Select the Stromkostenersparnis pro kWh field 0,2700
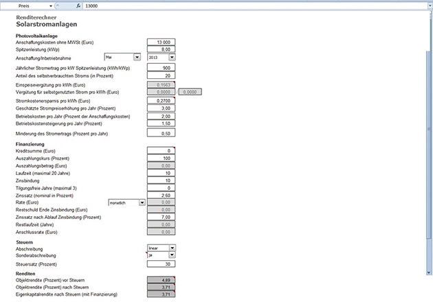The image size is (433, 302). coord(162,100)
